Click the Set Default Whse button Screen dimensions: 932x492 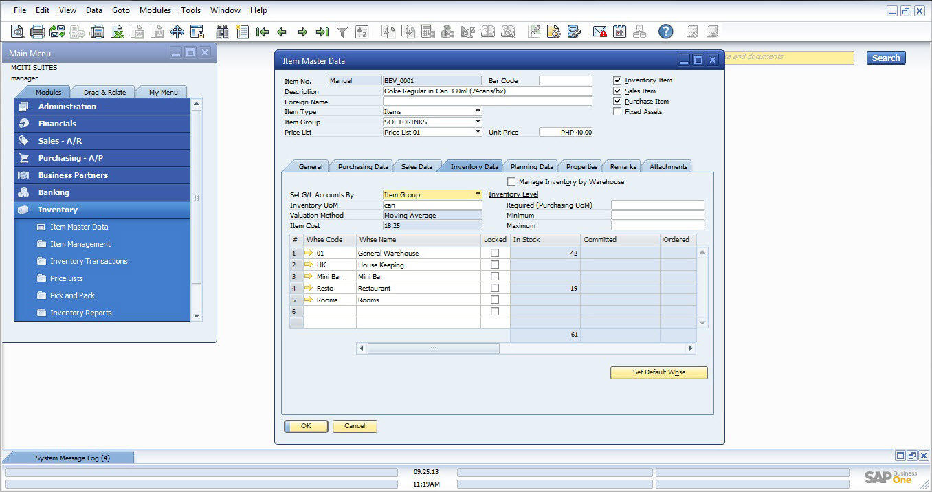click(659, 372)
